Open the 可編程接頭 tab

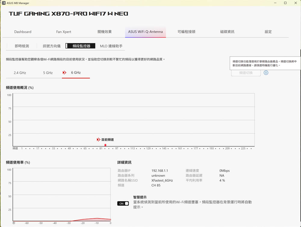click(186, 32)
